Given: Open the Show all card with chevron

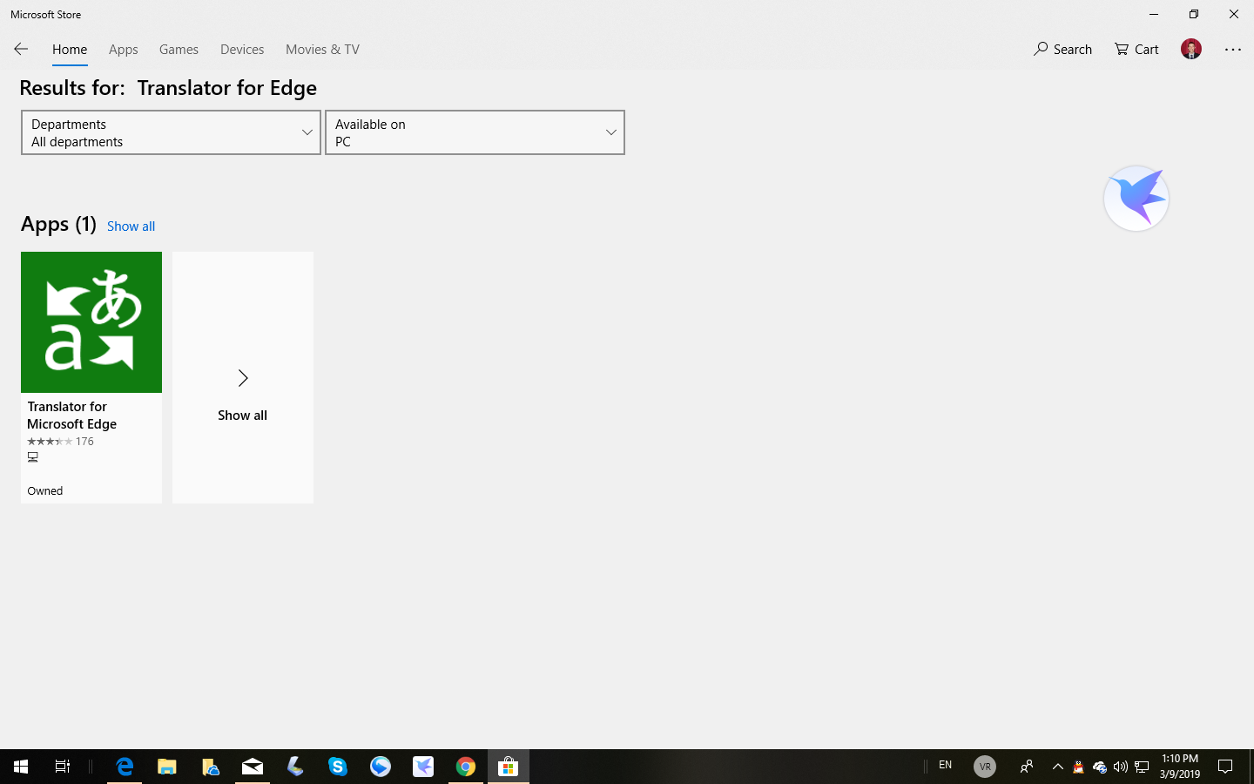Looking at the screenshot, I should click(243, 377).
